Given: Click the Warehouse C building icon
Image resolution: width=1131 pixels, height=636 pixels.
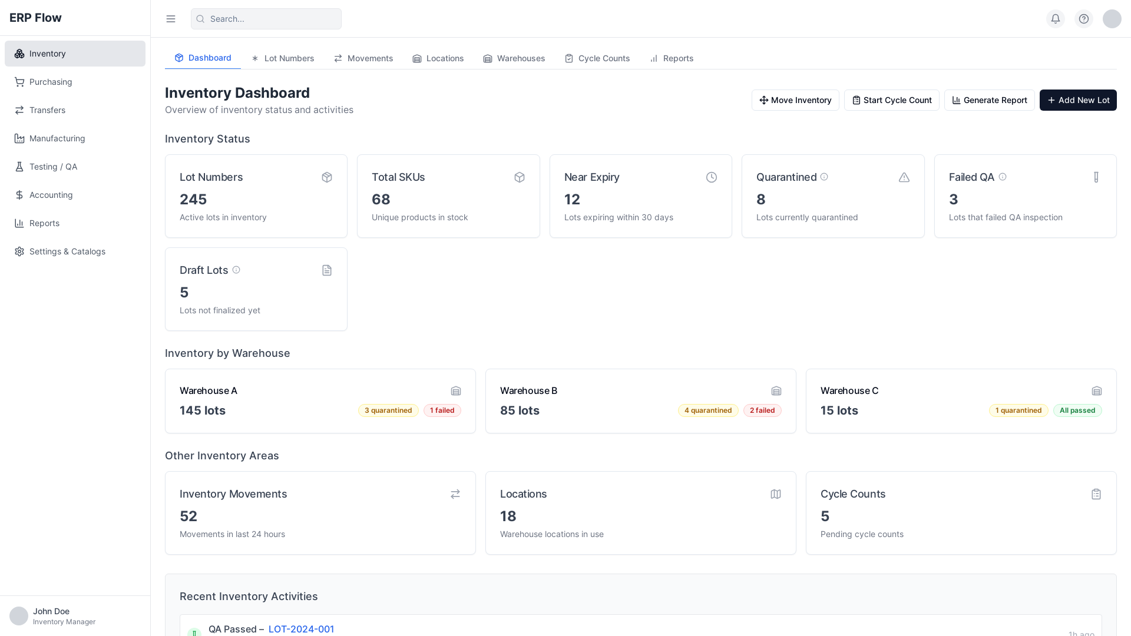Looking at the screenshot, I should 1097,391.
